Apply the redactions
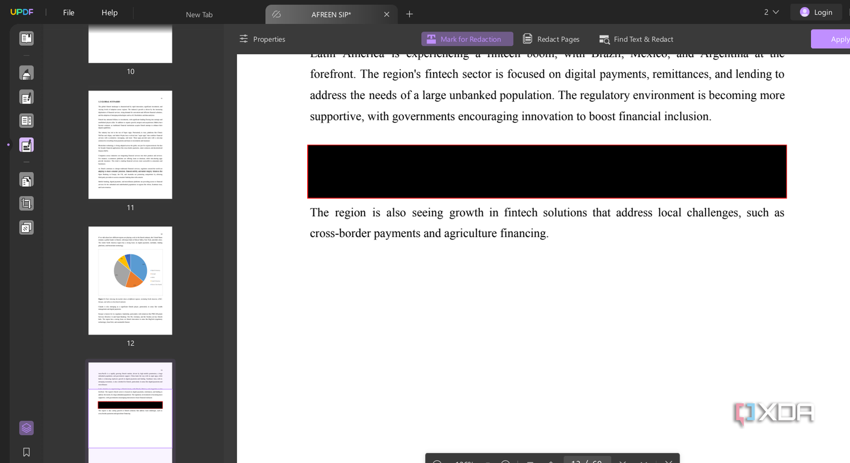The width and height of the screenshot is (850, 463). pyautogui.click(x=832, y=39)
